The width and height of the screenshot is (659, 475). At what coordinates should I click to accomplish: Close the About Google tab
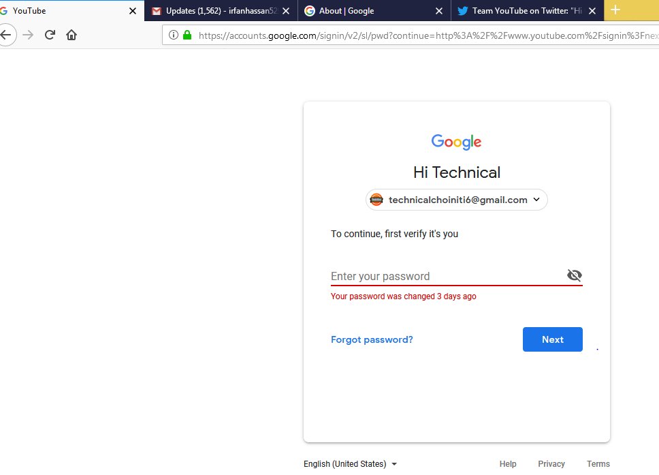click(439, 11)
